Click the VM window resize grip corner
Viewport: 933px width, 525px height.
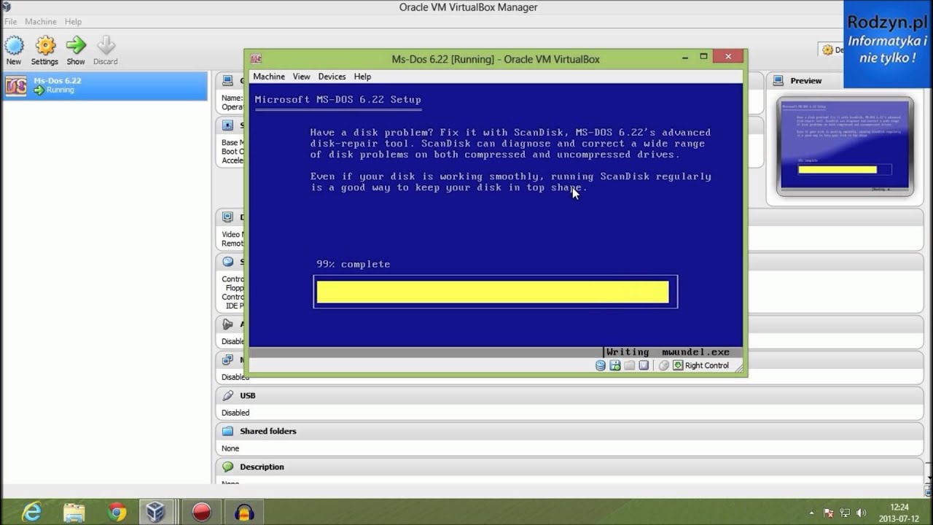(x=740, y=369)
